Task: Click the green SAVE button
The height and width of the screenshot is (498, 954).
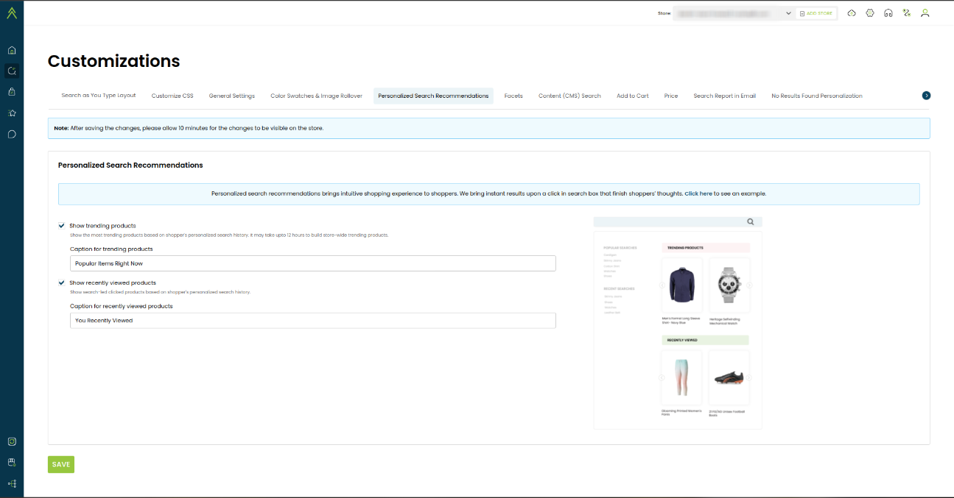Action: click(61, 464)
